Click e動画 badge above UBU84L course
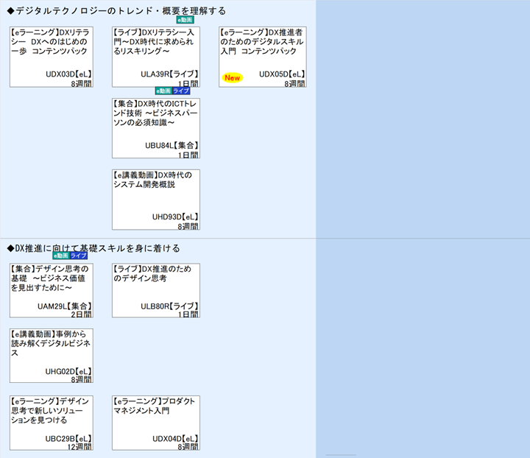530x458 pixels. [163, 91]
